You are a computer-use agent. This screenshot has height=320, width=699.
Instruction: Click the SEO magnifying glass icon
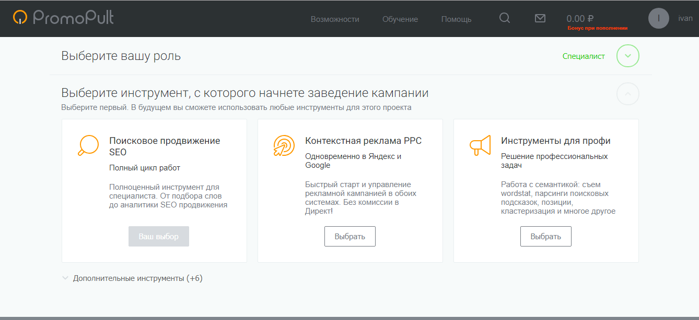[88, 145]
